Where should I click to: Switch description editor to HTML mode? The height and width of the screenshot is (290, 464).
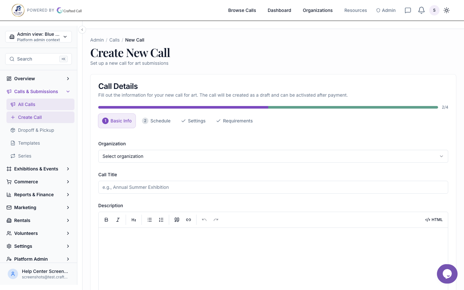tap(434, 220)
